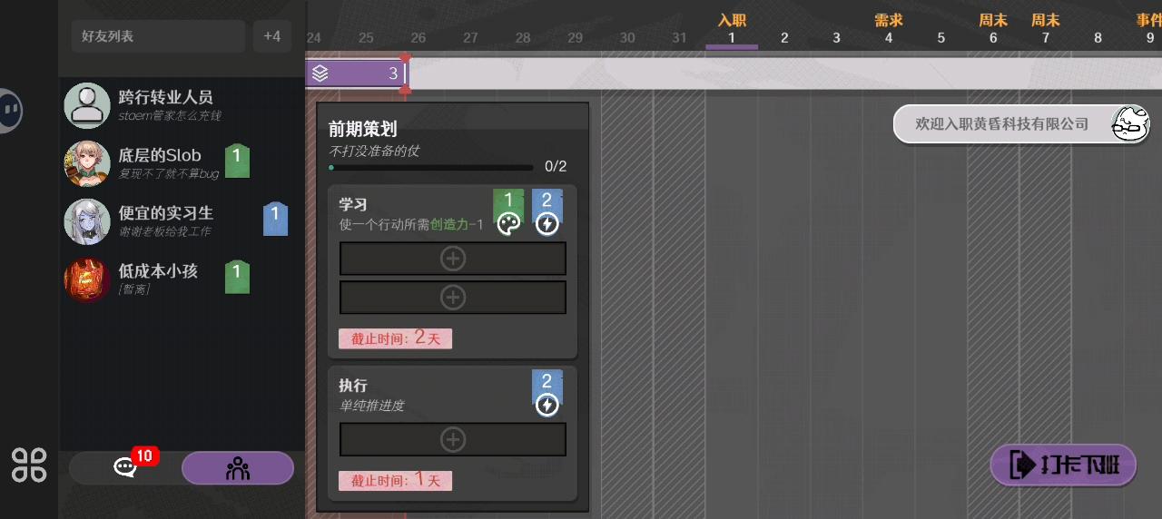Switch to the friends group tab
This screenshot has height=519, width=1162.
tap(237, 468)
